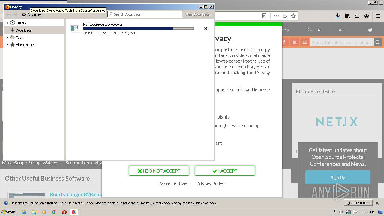Click the software search field
384x216 pixels.
[x=342, y=42]
